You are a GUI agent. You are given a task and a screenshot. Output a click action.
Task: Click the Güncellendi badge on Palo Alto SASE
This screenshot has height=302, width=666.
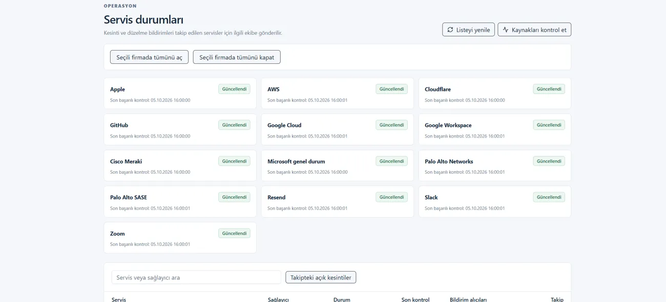[234, 197]
